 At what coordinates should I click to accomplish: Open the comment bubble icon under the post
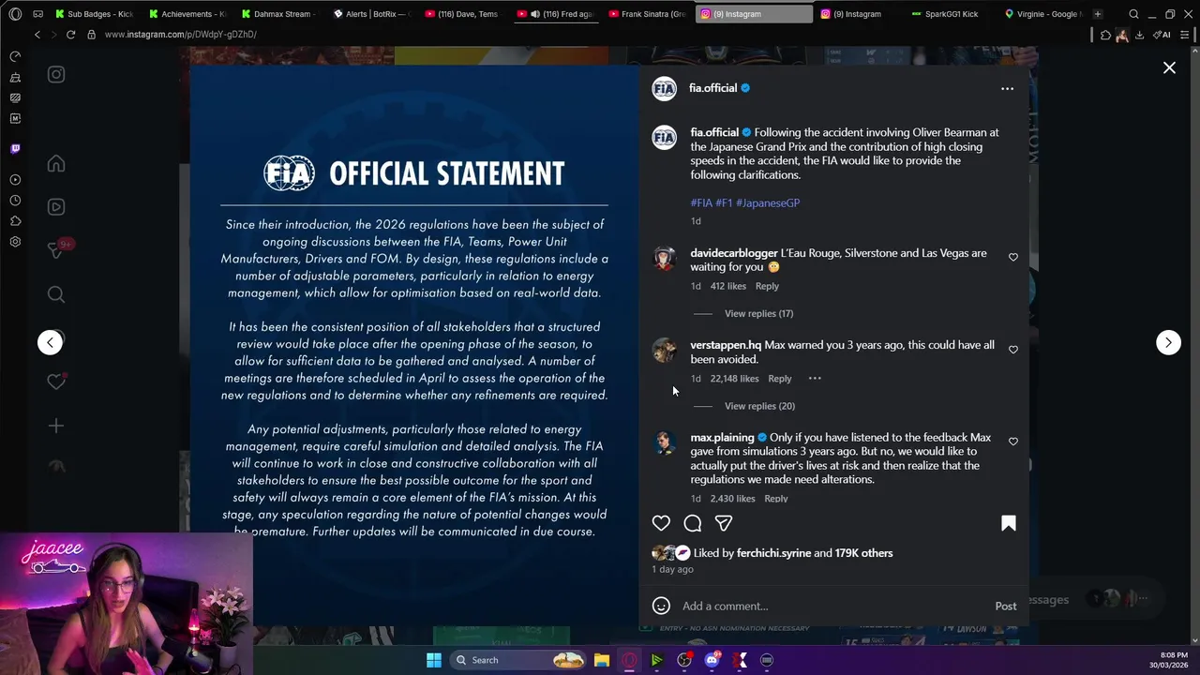pyautogui.click(x=693, y=523)
